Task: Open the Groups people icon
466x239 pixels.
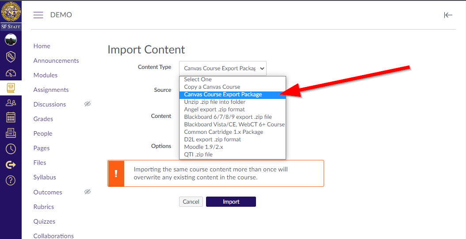Action: 11,102
